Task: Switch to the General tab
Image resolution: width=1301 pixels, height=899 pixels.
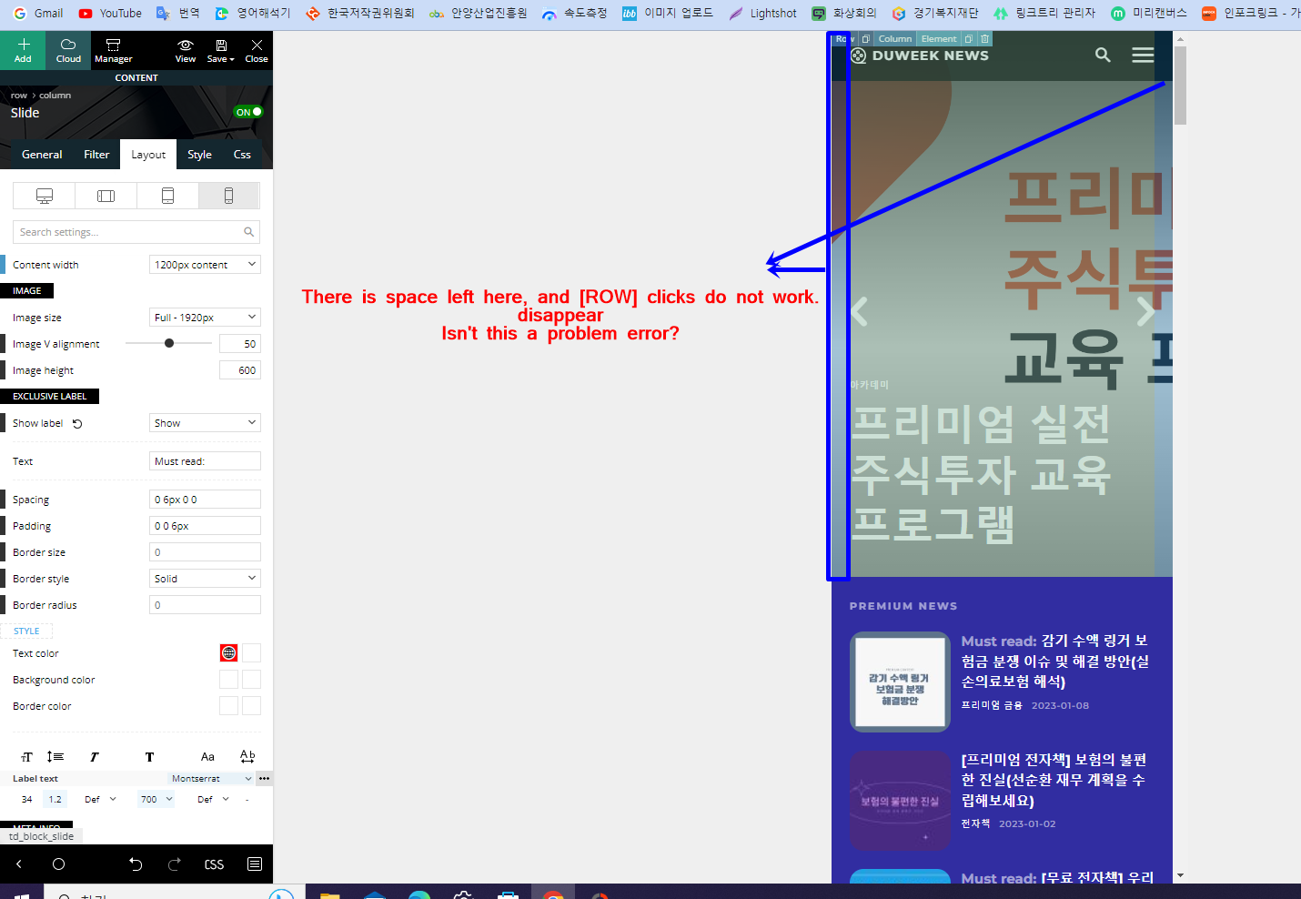Action: (x=42, y=155)
